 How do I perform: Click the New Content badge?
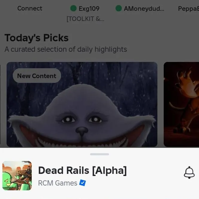tap(37, 76)
